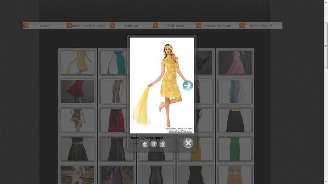Select Modele rochii de seara menu
Viewport: 328px width, 184px height.
point(88,26)
